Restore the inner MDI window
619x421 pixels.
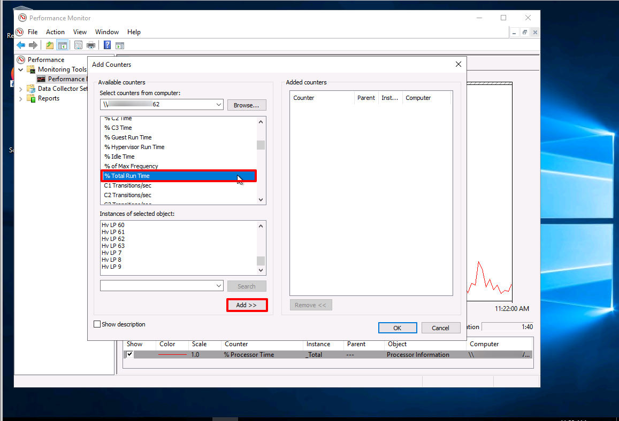coord(524,33)
